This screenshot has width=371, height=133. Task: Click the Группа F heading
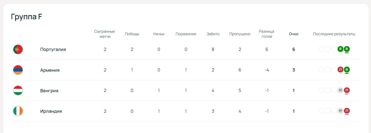[27, 17]
